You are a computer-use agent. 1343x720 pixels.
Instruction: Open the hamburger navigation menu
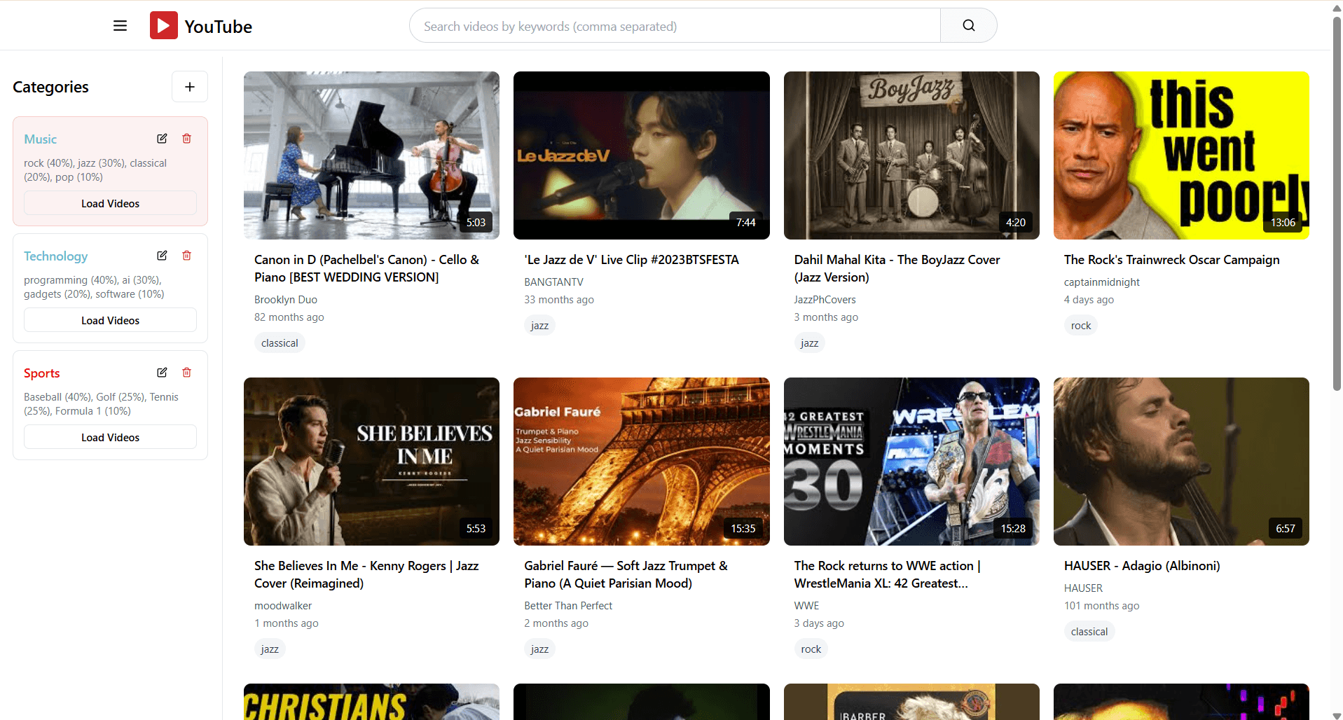click(119, 25)
